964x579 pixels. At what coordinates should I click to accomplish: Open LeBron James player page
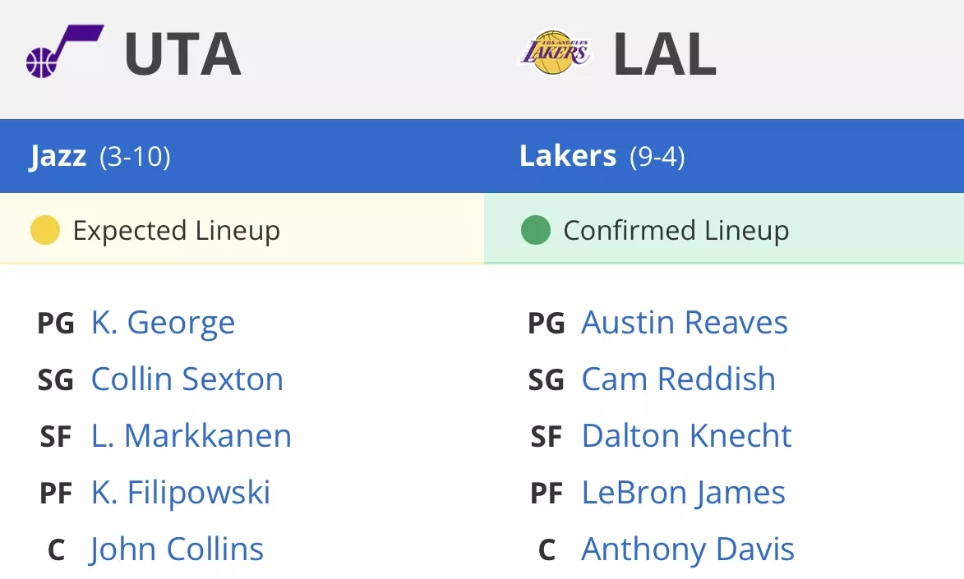click(684, 492)
